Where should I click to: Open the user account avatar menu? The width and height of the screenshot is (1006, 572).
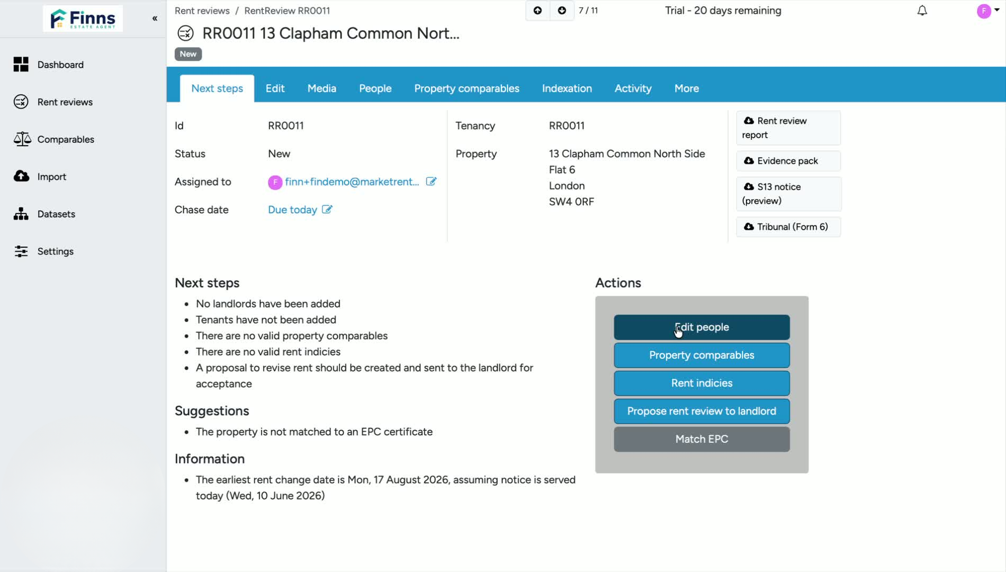click(987, 11)
